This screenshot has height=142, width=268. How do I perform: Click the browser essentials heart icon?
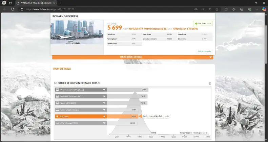coord(249,9)
